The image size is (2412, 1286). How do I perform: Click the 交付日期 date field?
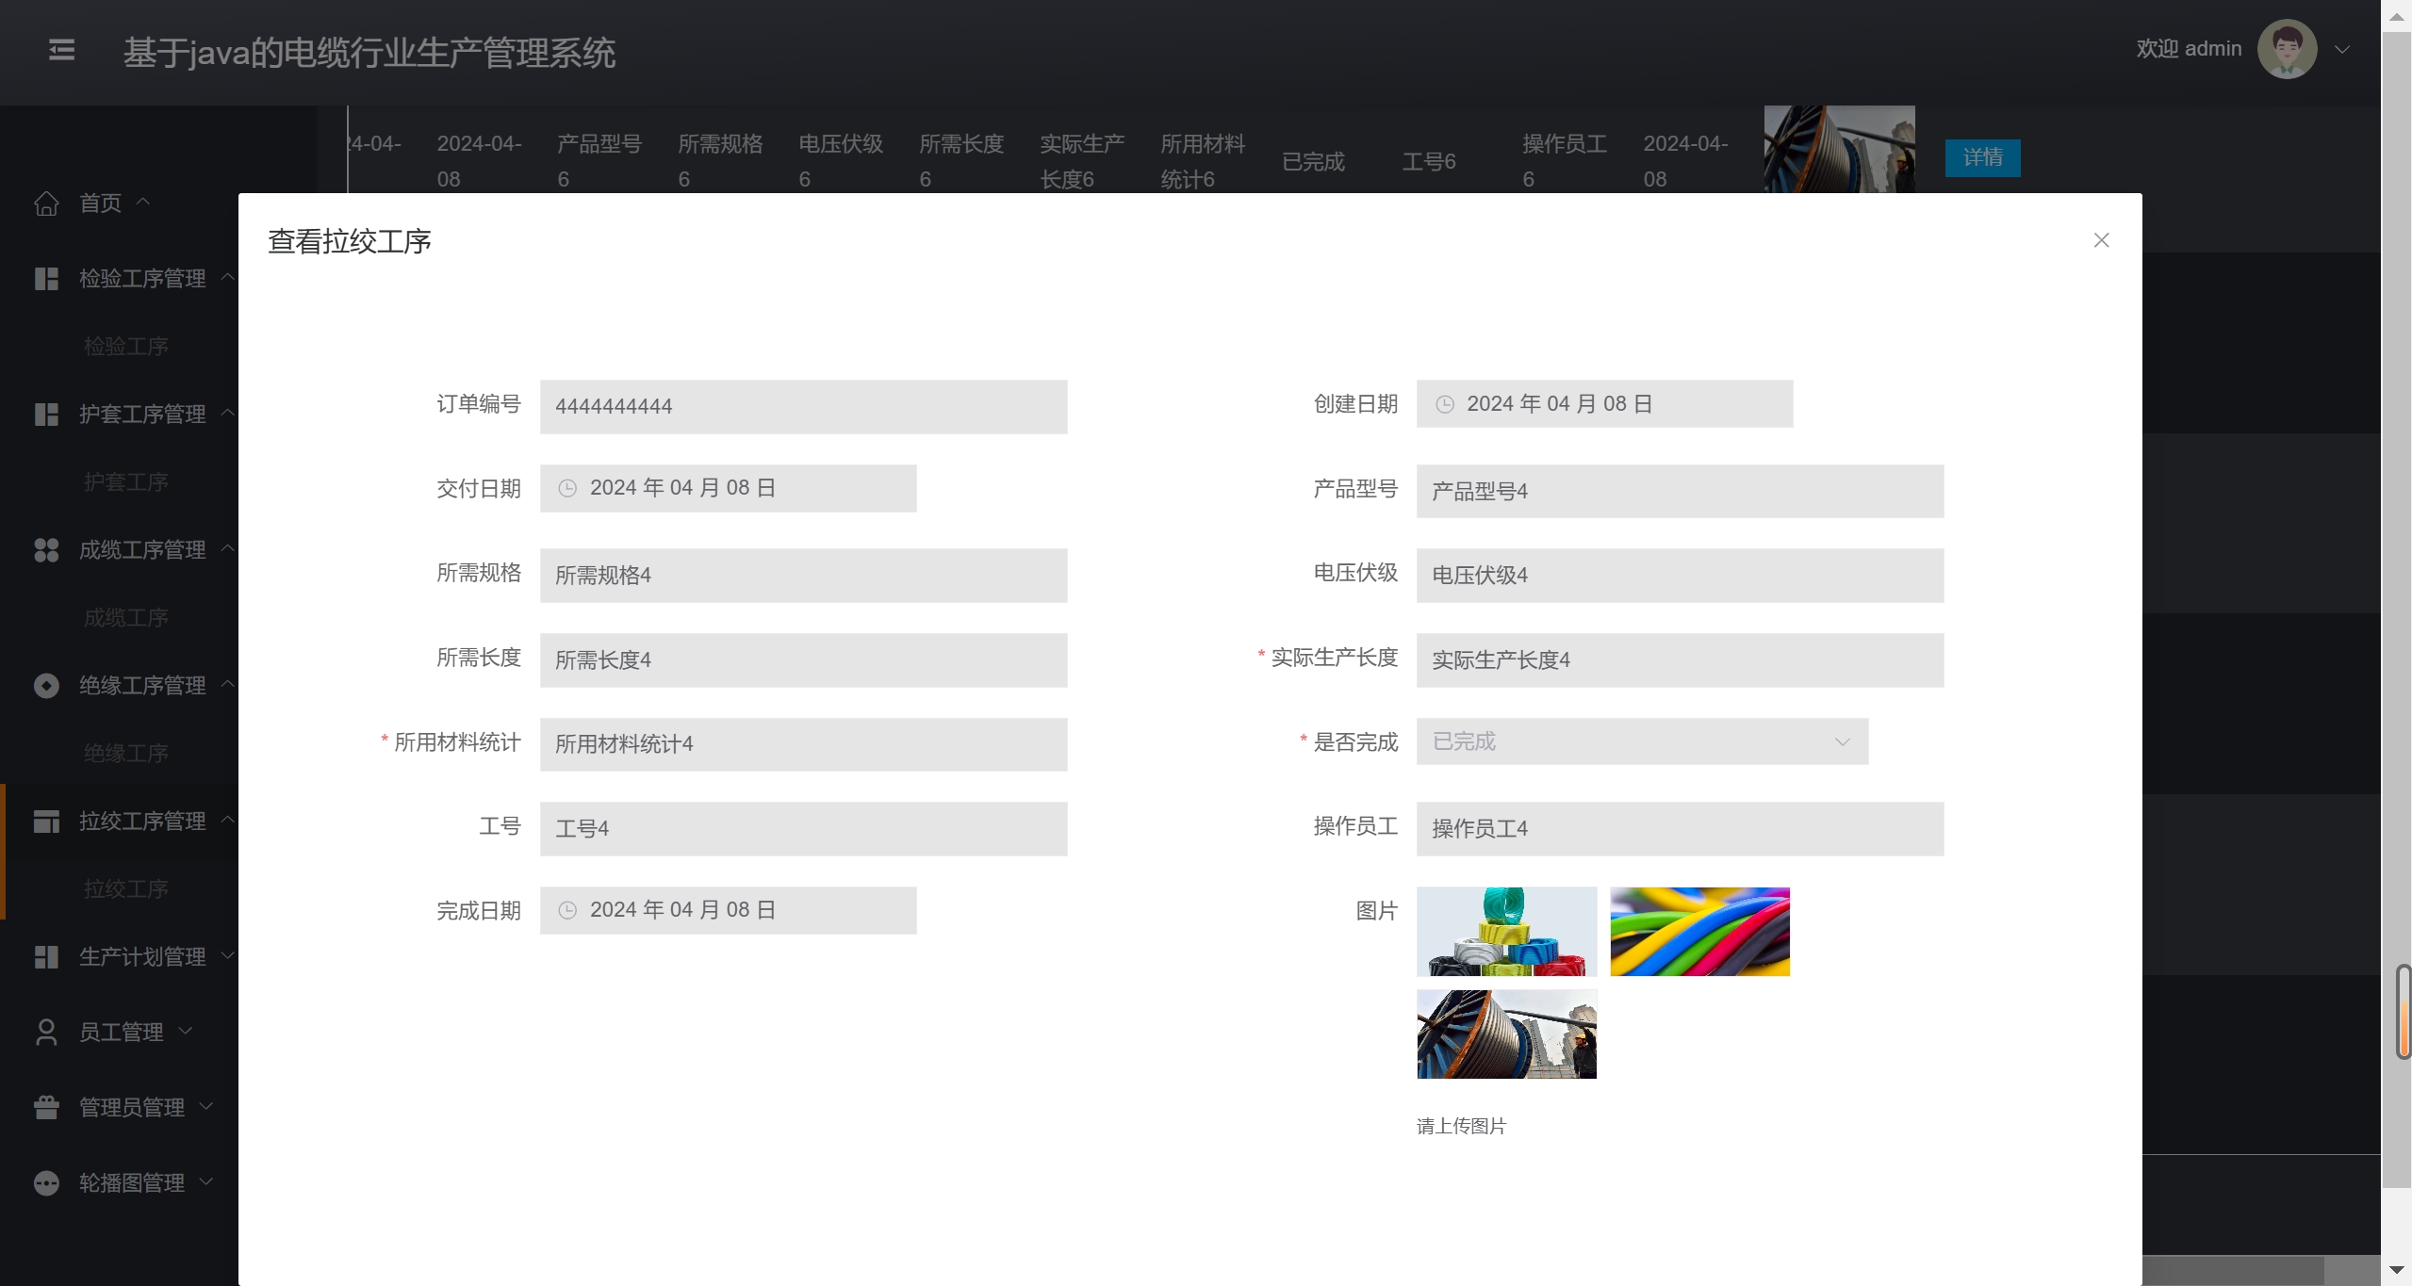coord(728,488)
